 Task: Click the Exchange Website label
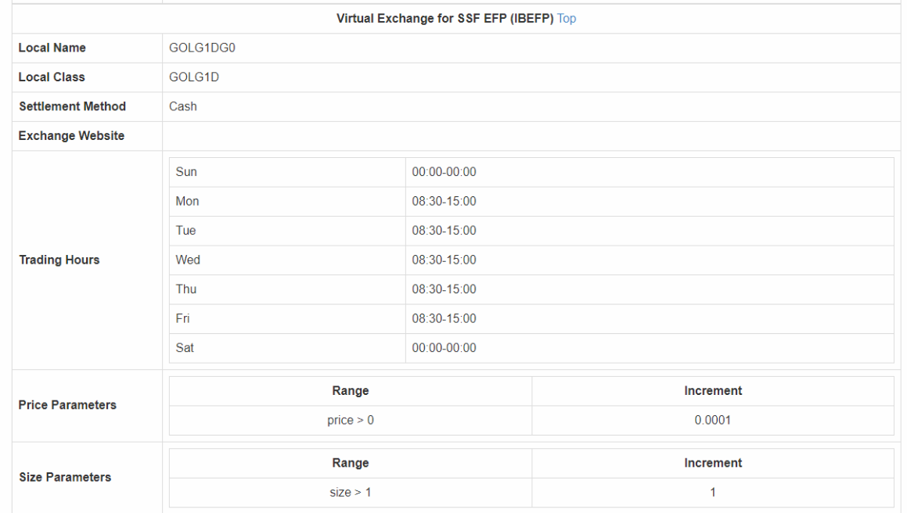[71, 136]
